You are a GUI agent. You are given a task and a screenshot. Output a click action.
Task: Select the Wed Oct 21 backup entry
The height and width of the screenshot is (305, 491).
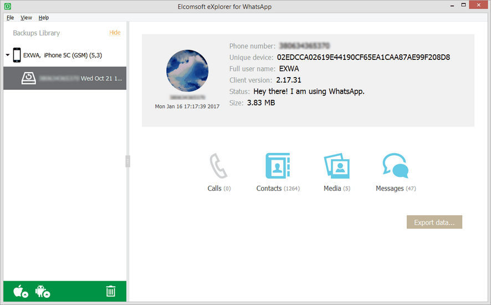(x=65, y=78)
